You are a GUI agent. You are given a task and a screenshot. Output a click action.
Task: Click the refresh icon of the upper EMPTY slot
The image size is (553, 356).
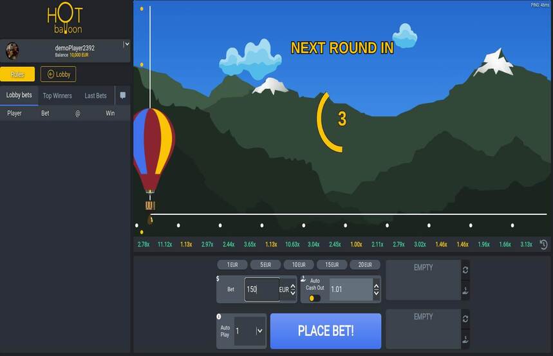point(465,270)
